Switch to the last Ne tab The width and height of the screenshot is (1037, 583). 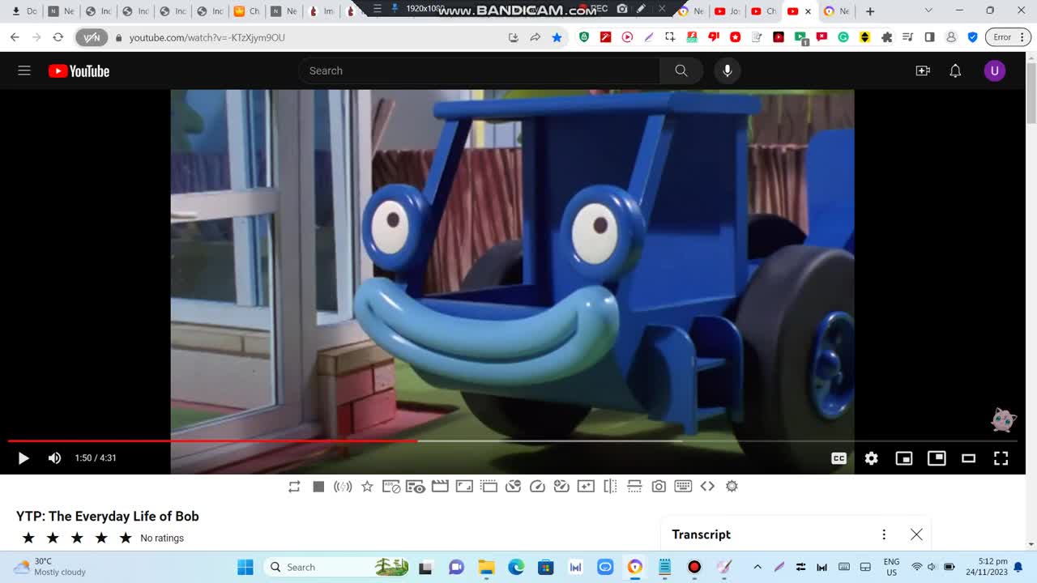pos(836,11)
